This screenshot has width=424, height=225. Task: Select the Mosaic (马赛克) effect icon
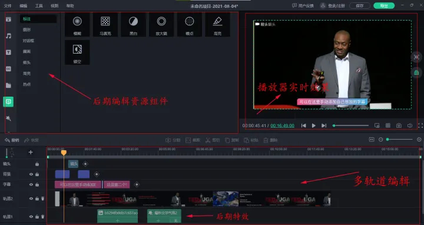[105, 25]
